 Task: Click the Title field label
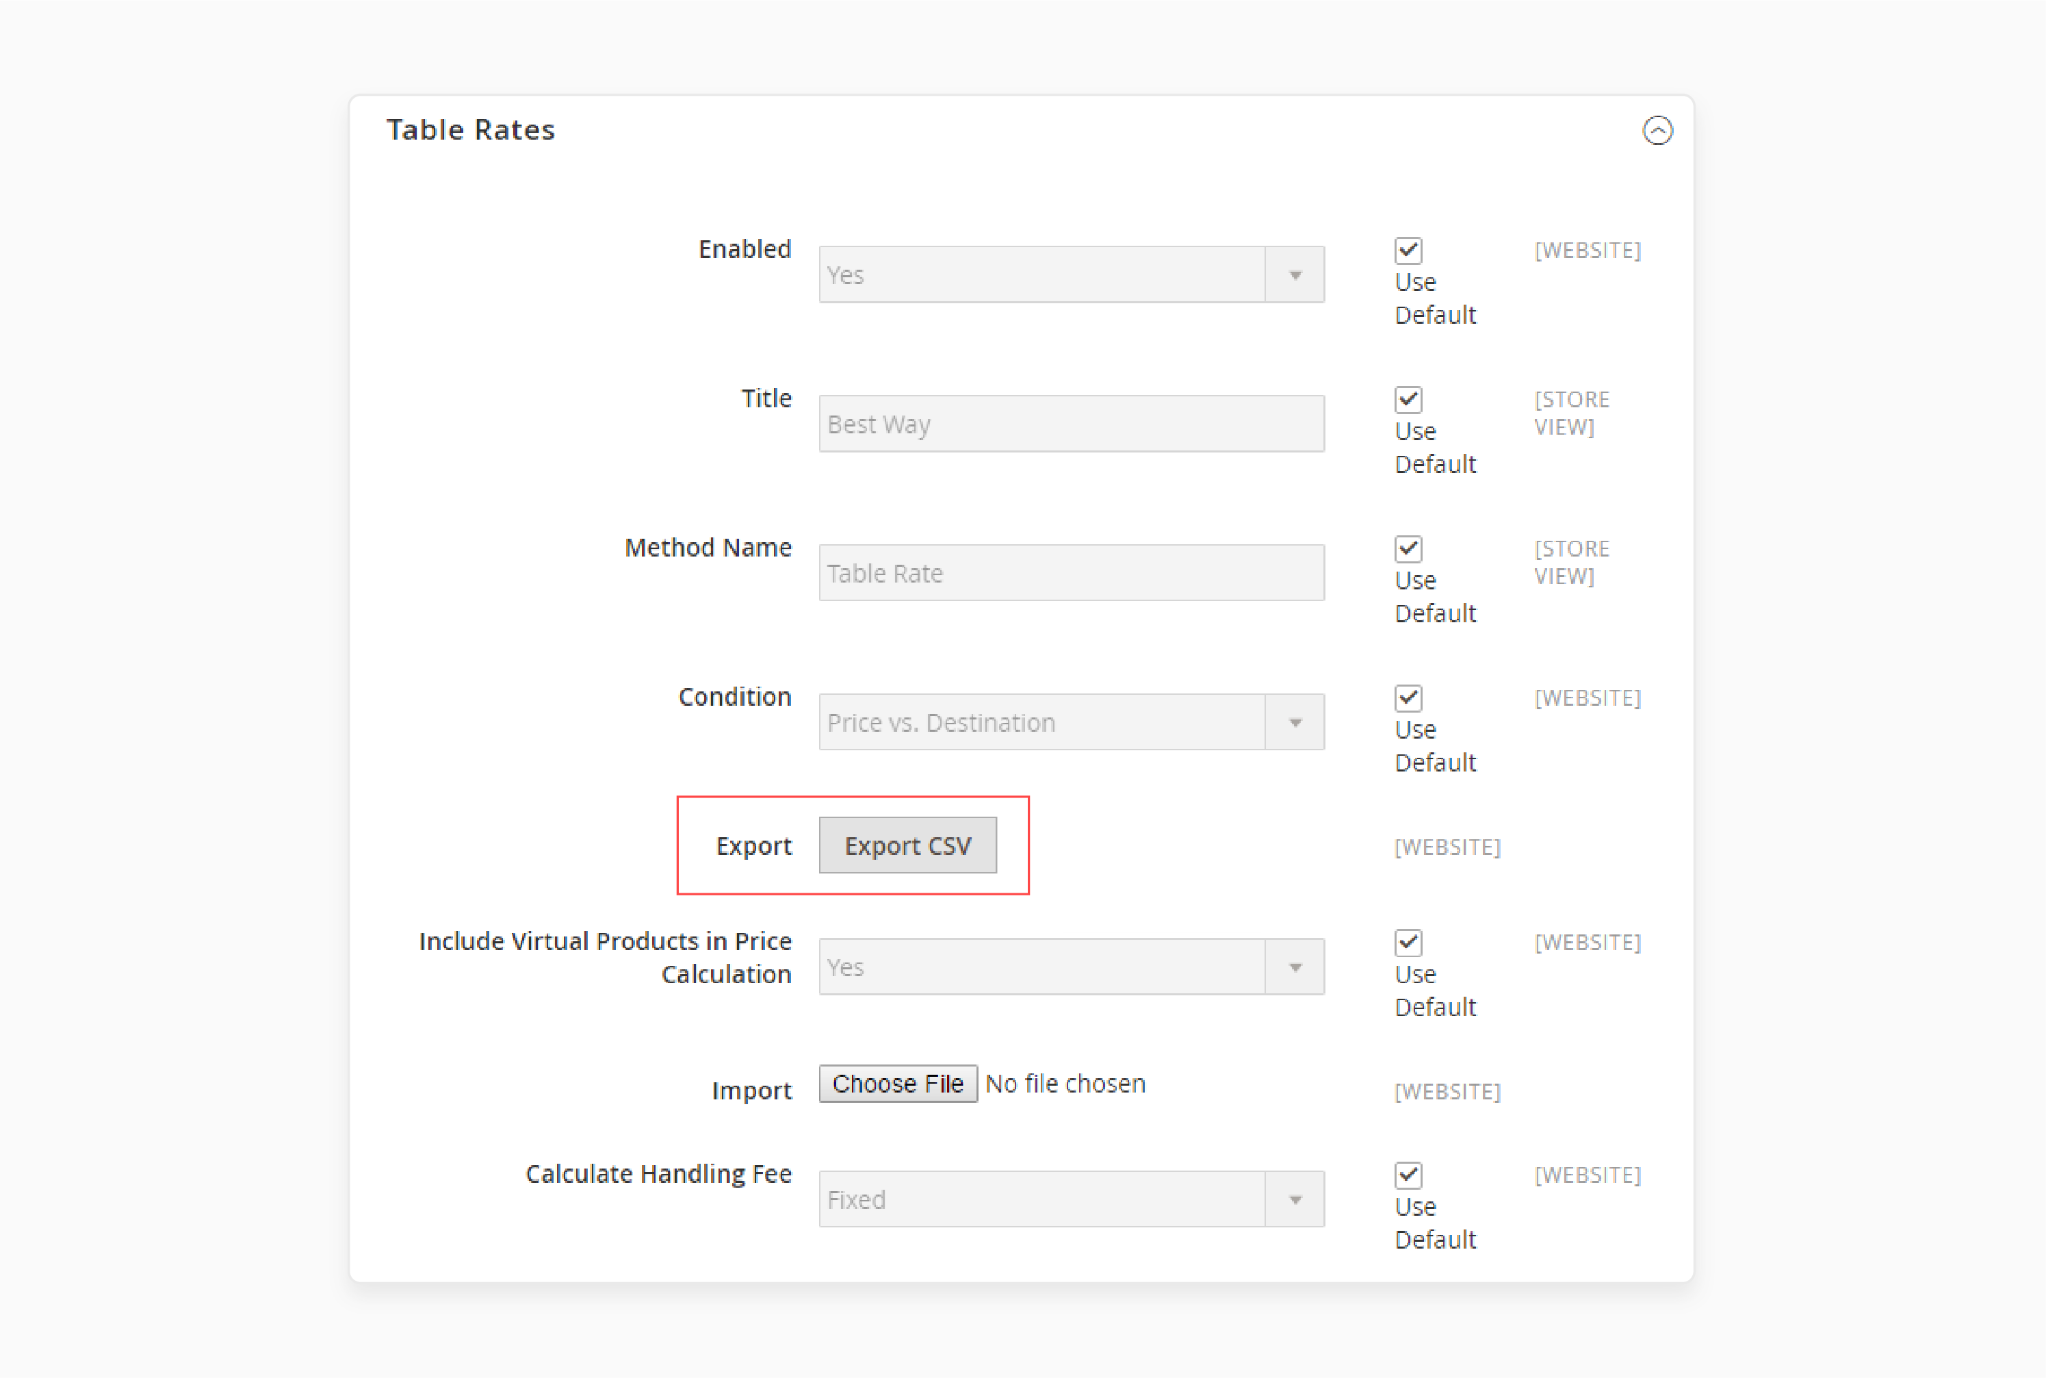(x=766, y=399)
